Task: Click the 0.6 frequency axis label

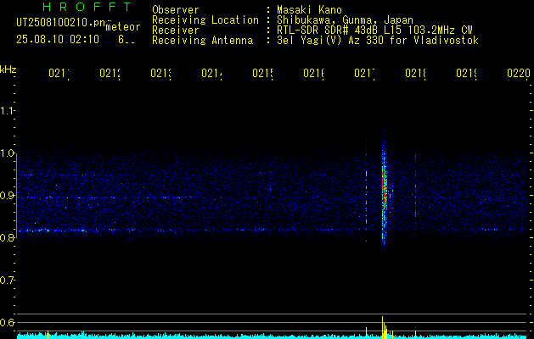Action: (x=7, y=322)
